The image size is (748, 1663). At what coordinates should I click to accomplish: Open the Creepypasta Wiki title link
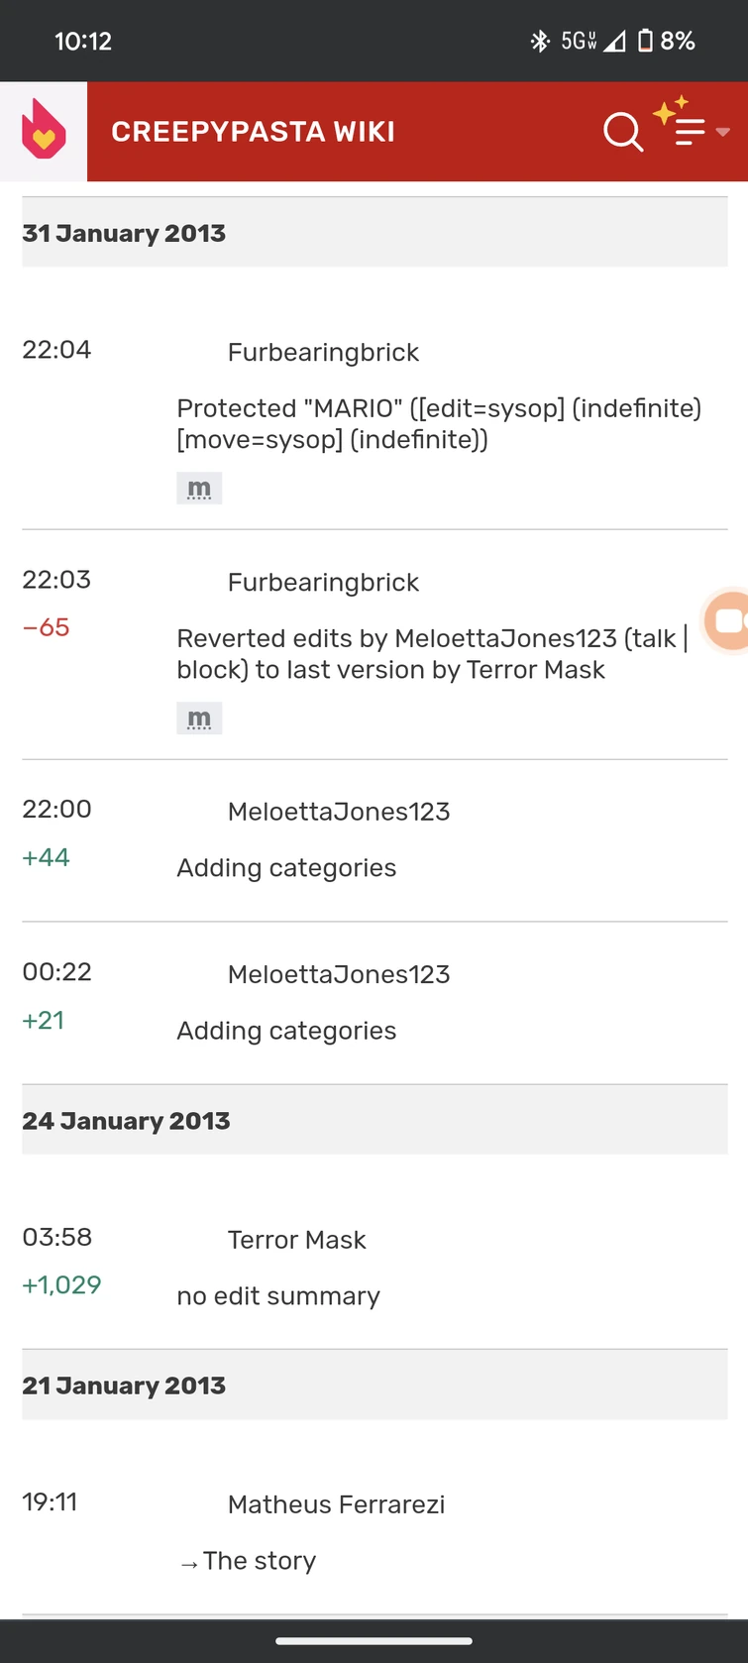(x=253, y=132)
